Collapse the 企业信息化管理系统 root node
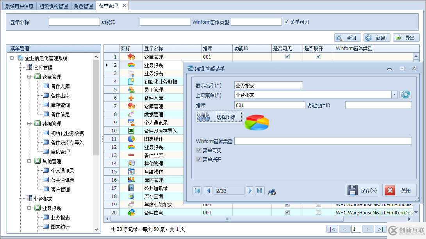 tap(12, 58)
